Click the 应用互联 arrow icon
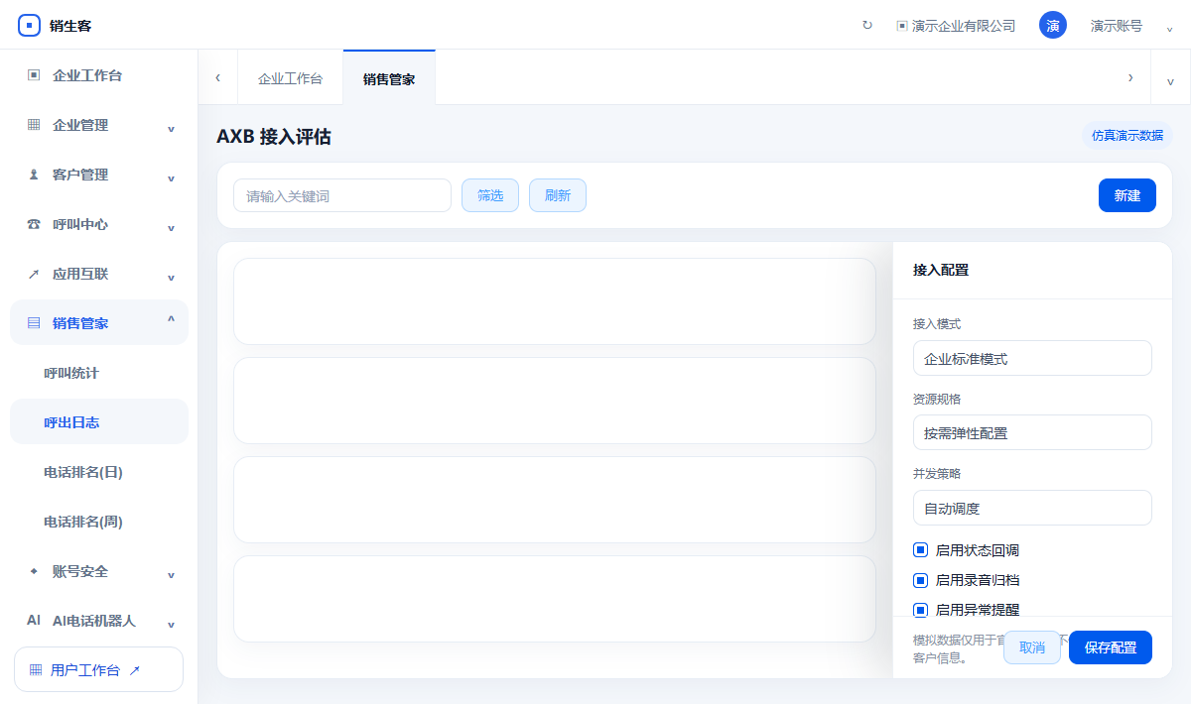Screen dimensions: 1191x704 (34, 274)
